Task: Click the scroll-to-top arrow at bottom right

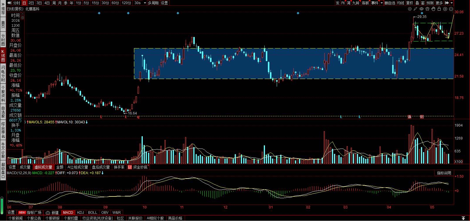Action: (463, 218)
